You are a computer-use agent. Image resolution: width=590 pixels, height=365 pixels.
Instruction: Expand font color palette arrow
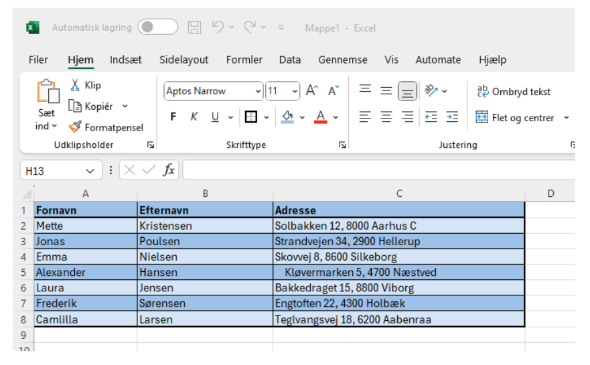[x=336, y=117]
